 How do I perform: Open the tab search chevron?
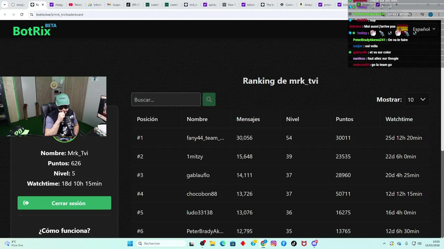point(5,5)
